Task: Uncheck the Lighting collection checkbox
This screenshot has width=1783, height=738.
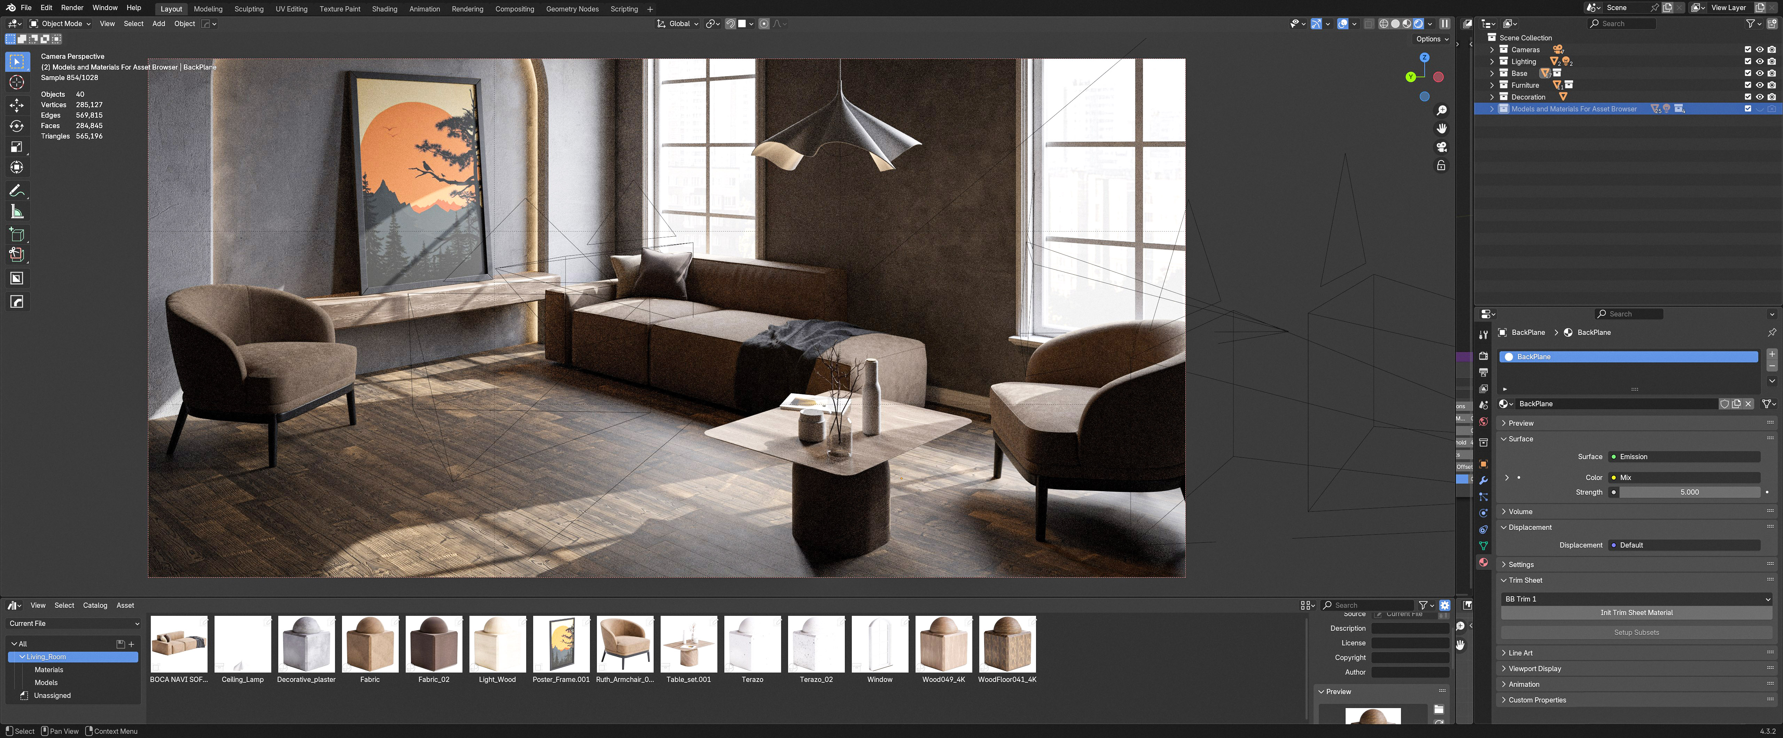Action: tap(1748, 62)
